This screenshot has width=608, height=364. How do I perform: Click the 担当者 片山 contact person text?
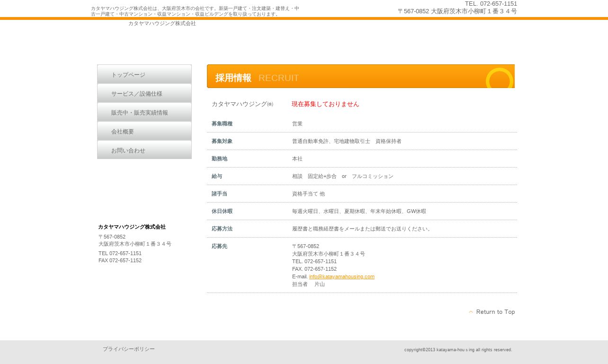click(308, 284)
